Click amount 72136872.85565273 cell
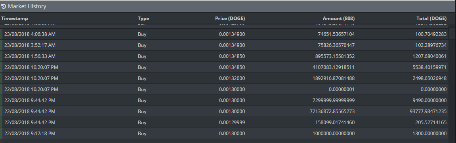 [x=332, y=111]
